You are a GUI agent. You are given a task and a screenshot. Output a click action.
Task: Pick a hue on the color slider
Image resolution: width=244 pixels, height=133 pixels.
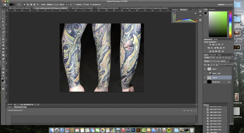(230, 24)
